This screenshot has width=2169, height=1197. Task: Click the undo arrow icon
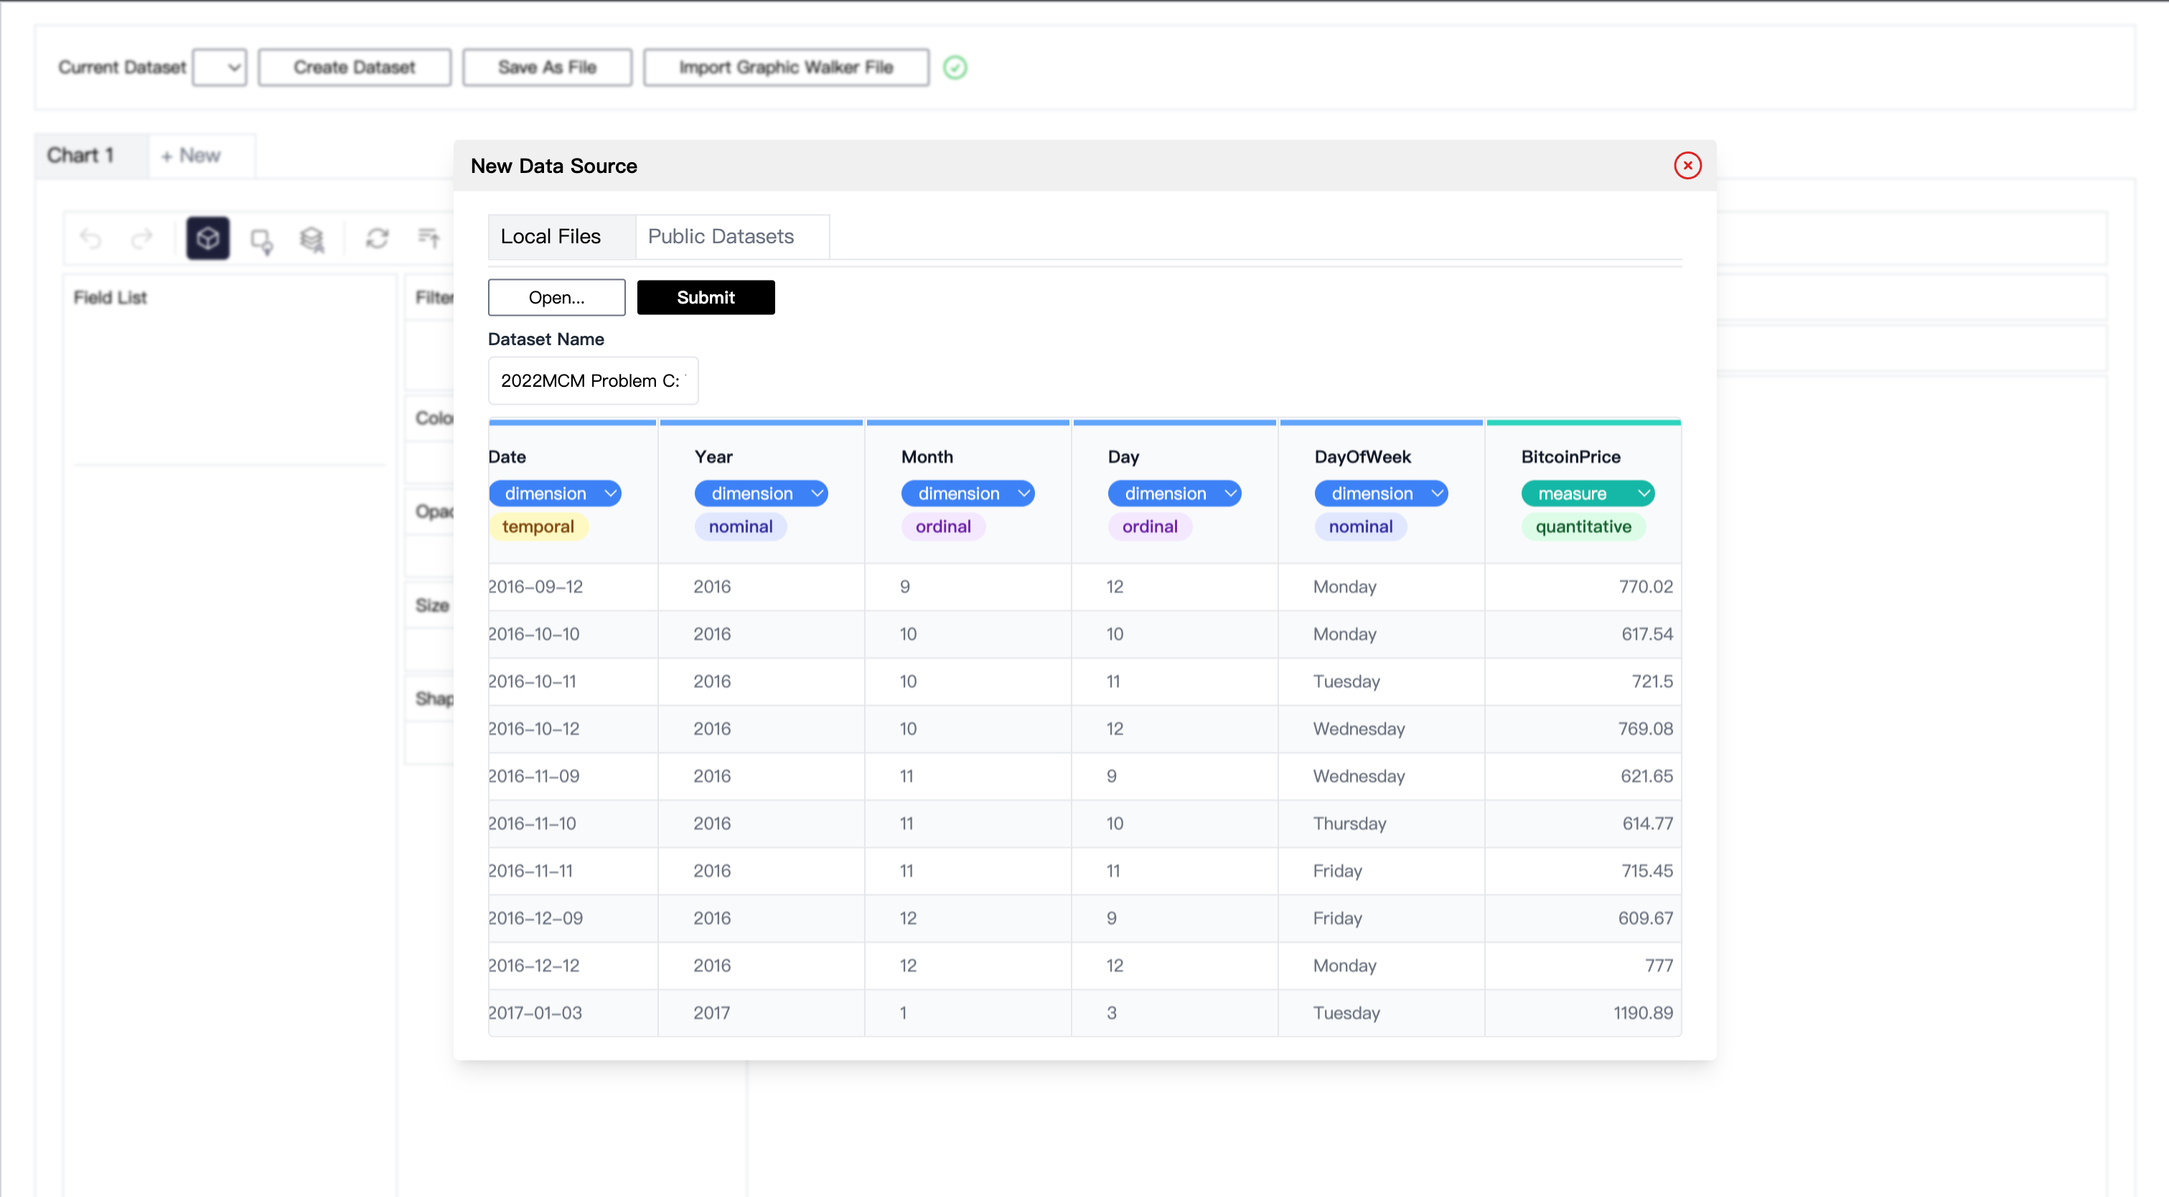(x=91, y=239)
